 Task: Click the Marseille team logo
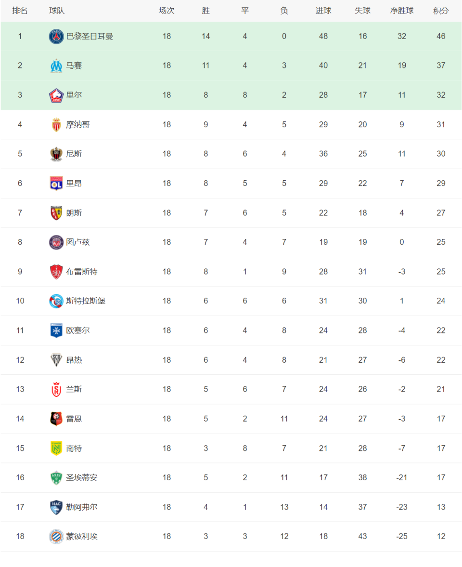pyautogui.click(x=56, y=66)
